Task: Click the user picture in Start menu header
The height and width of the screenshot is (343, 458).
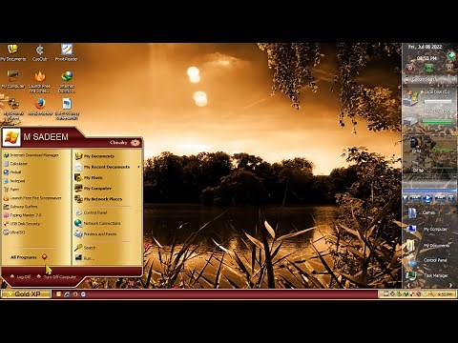Action: (11, 137)
